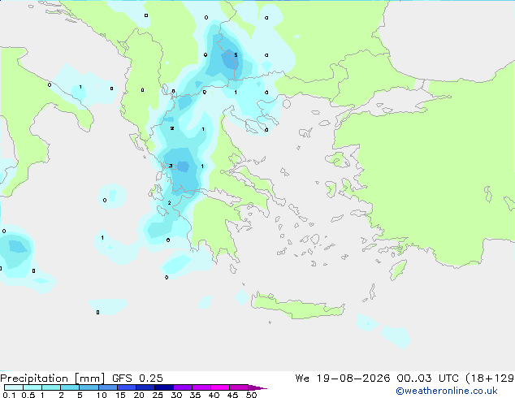Click the above-50 arrow at legend end
The width and height of the screenshot is (515, 398).
[257, 387]
